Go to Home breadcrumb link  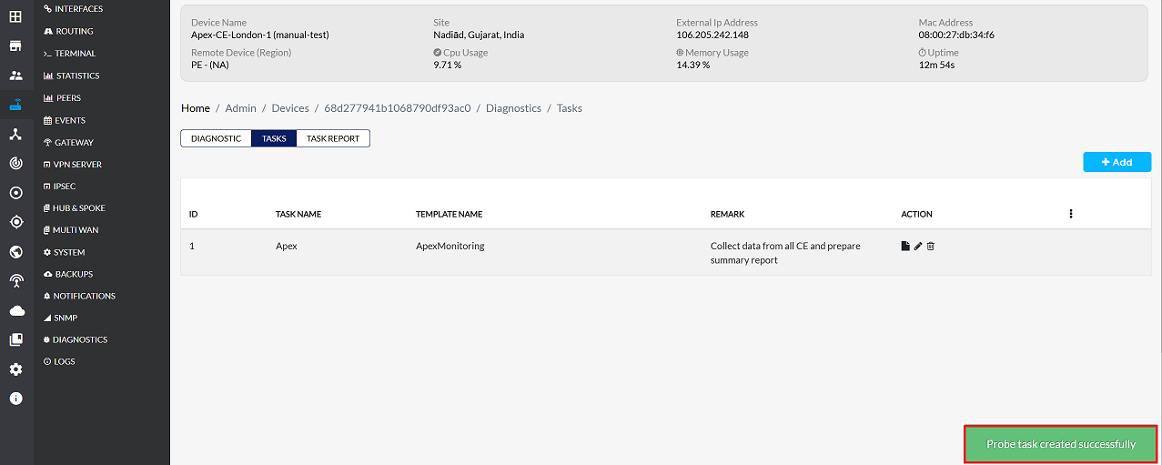[196, 108]
